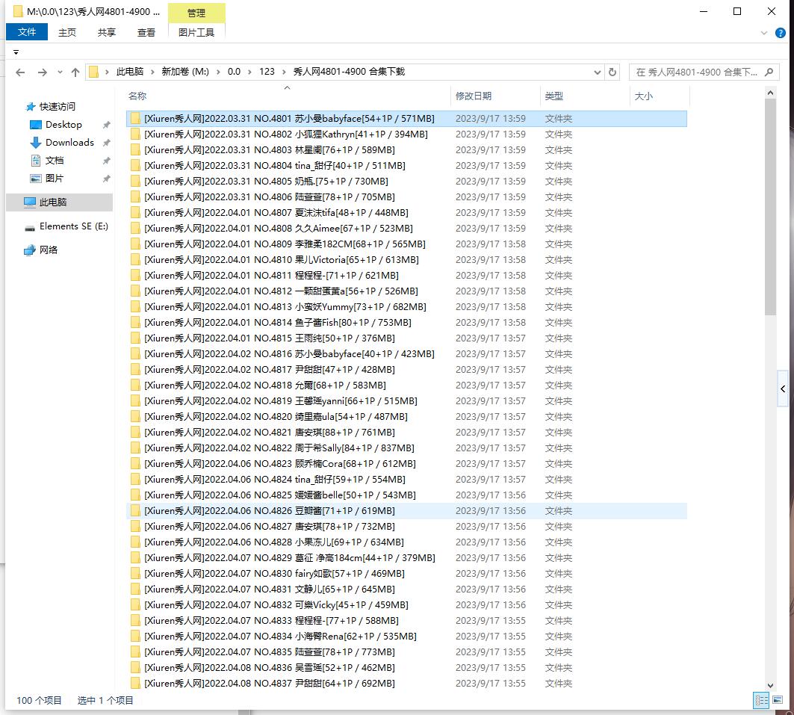Image resolution: width=794 pixels, height=715 pixels.
Task: Sort by the 名称 column header
Action: point(137,96)
